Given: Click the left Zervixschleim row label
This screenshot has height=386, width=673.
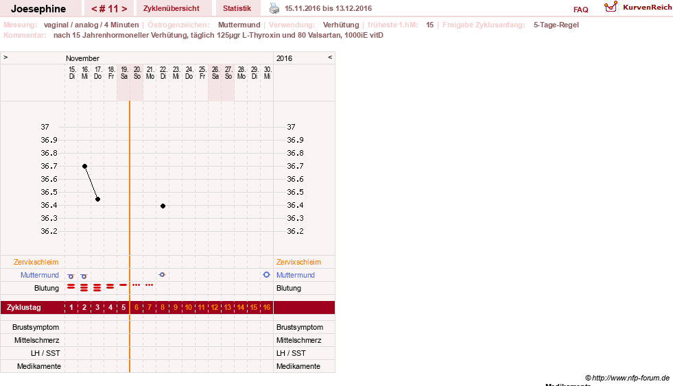Looking at the screenshot, I should [36, 262].
